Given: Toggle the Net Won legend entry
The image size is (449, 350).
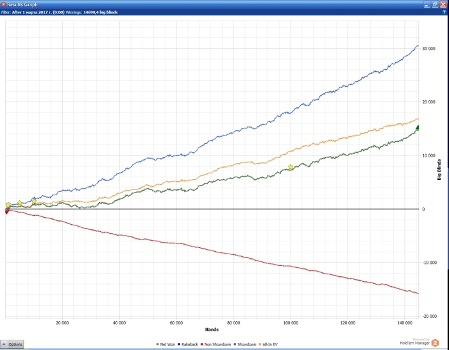Looking at the screenshot, I should (165, 344).
